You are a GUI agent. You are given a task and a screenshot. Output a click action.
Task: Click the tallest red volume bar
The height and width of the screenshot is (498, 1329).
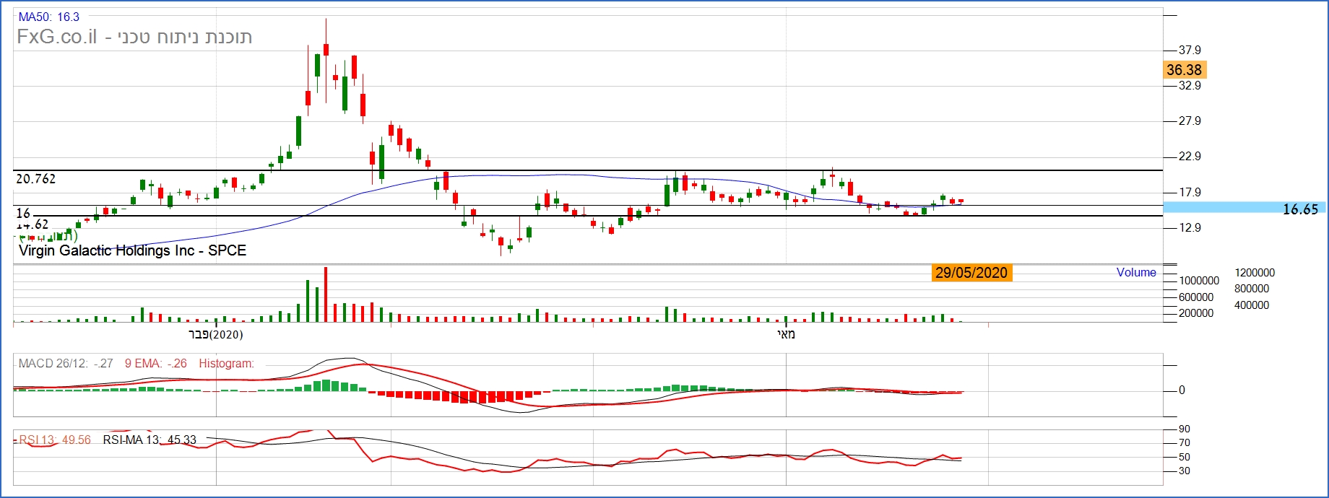point(326,294)
